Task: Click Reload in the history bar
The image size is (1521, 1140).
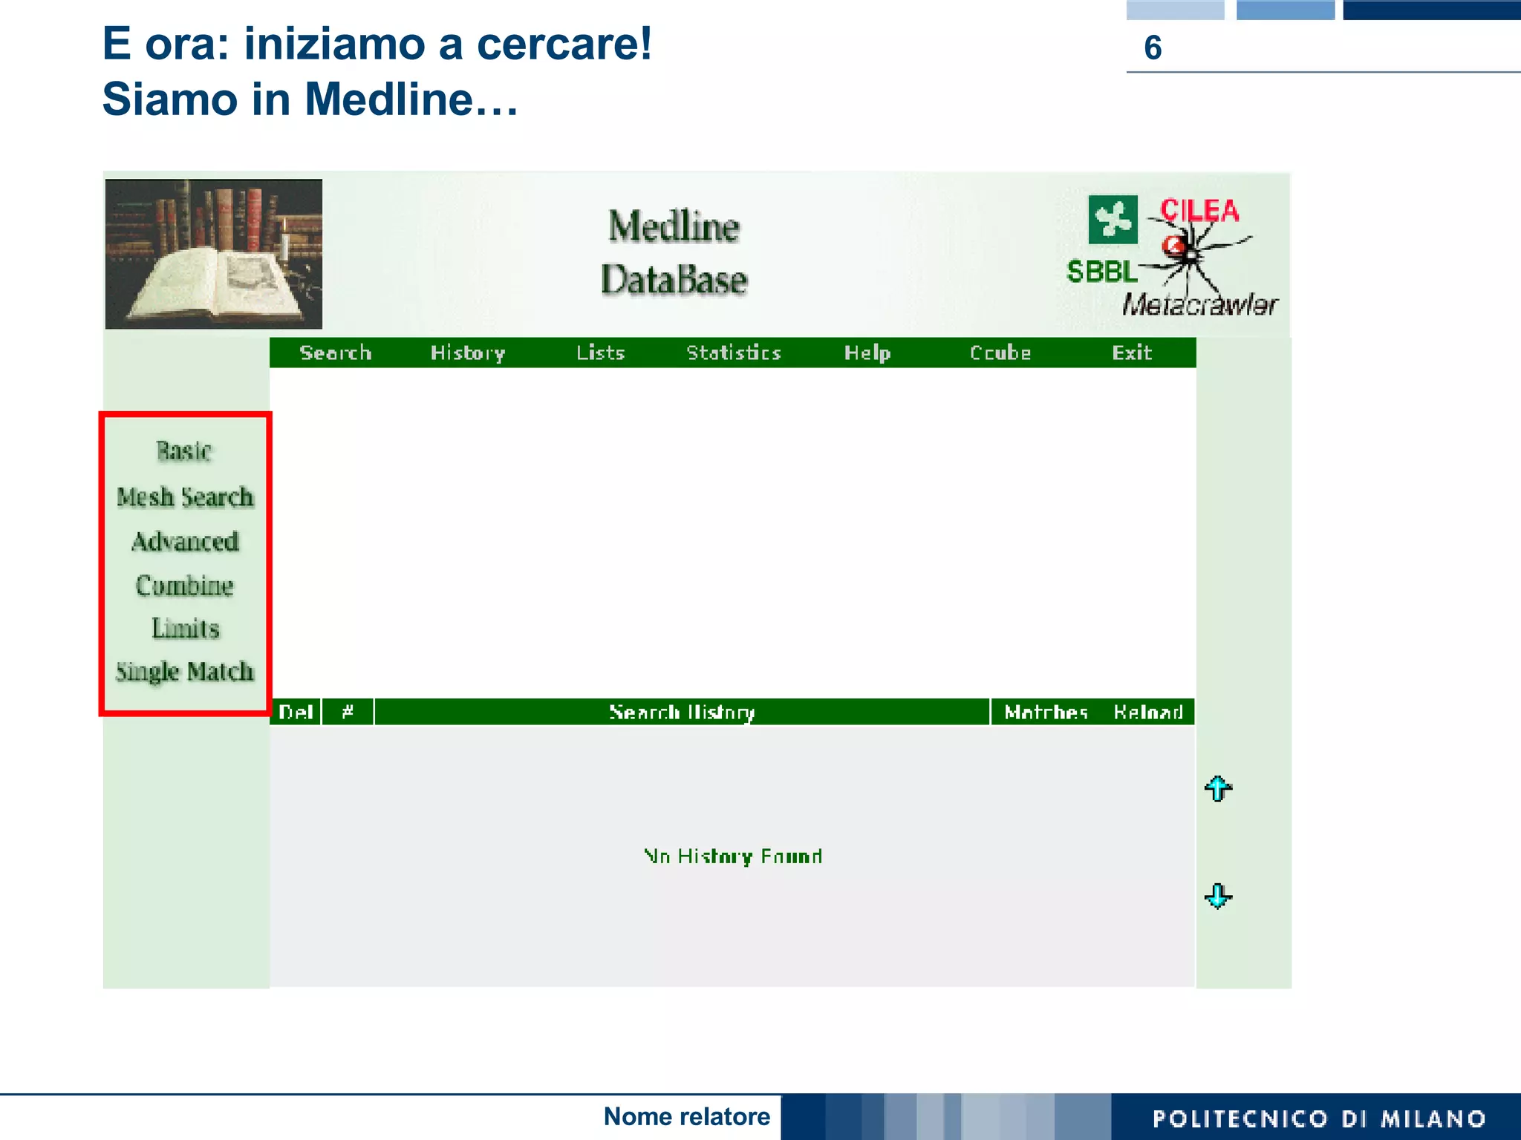Action: coord(1148,712)
